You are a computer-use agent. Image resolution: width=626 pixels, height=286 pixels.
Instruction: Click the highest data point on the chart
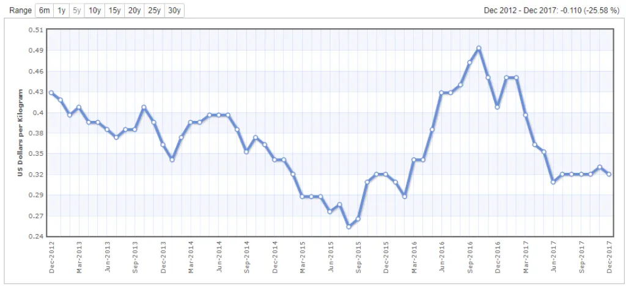[479, 48]
